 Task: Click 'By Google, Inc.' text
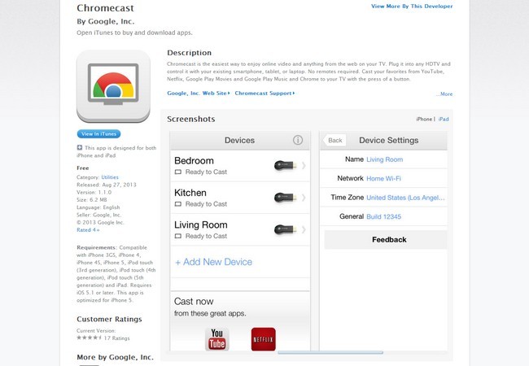[x=106, y=21]
